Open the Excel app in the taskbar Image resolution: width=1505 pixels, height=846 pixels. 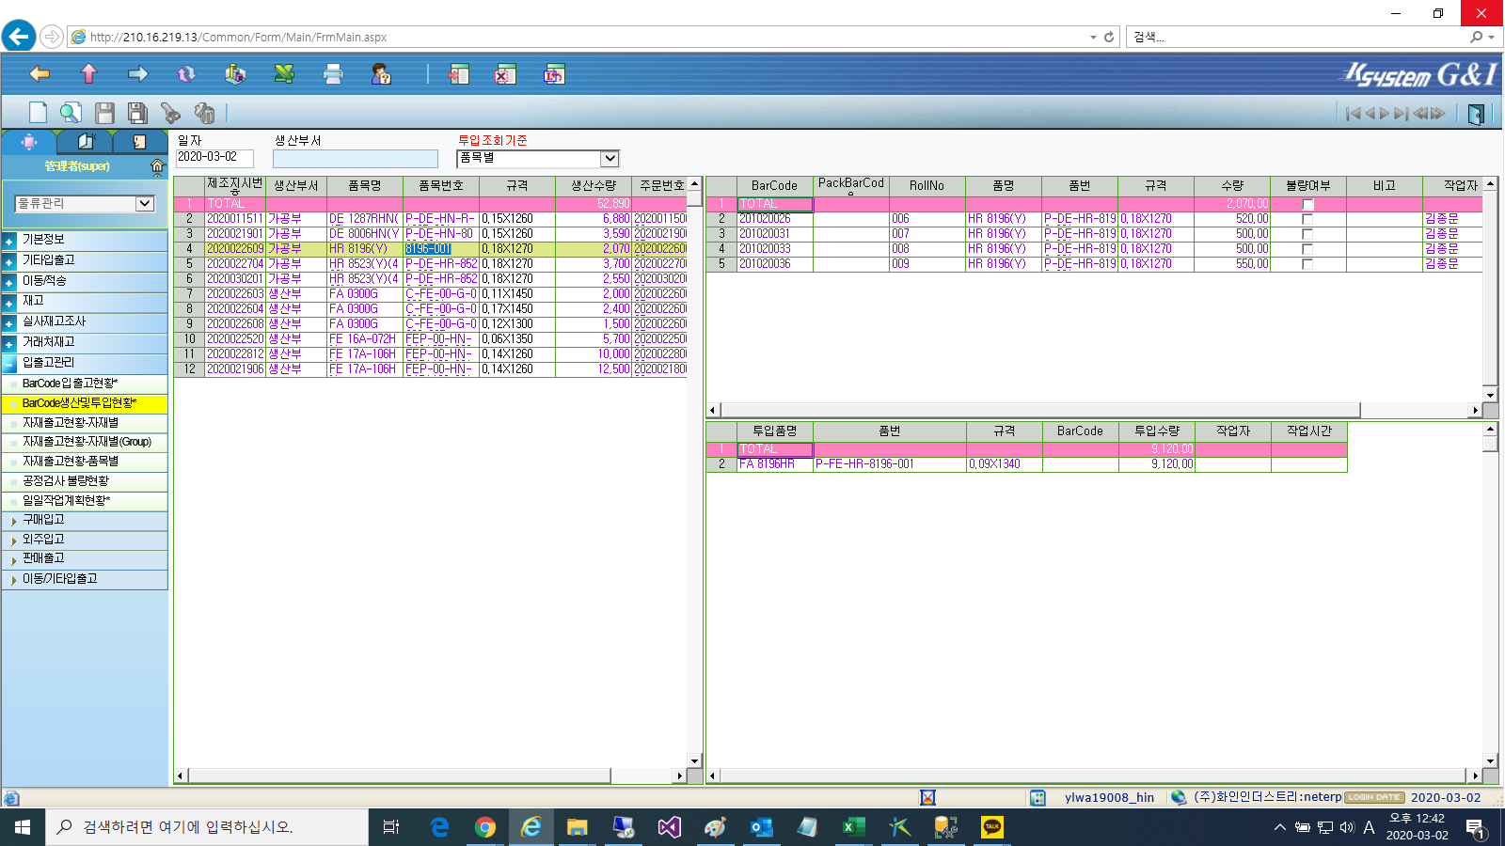point(853,827)
